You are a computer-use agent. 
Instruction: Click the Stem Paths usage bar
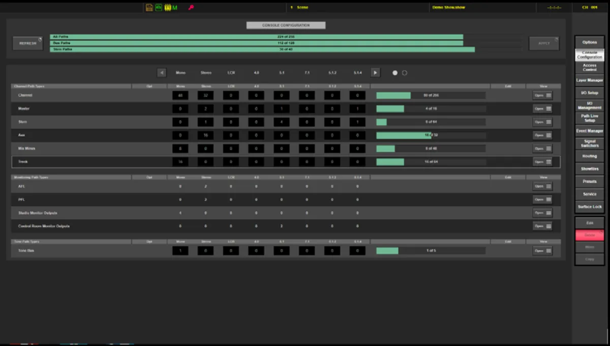(286, 49)
